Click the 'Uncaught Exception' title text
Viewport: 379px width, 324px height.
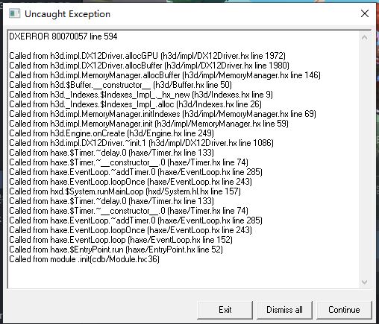(67, 14)
